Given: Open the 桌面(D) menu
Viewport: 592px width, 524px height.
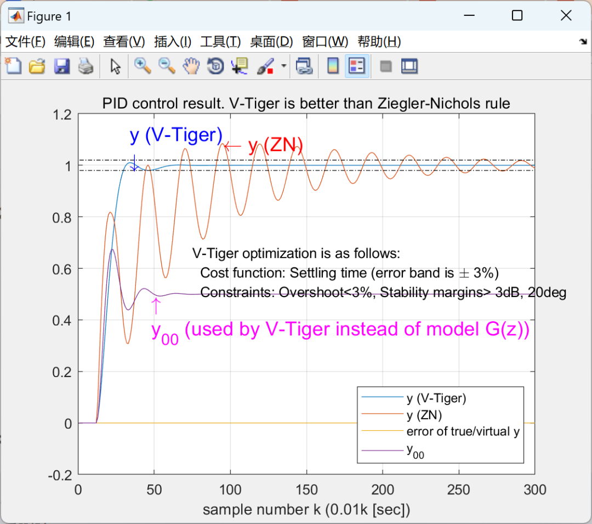Looking at the screenshot, I should pos(271,42).
